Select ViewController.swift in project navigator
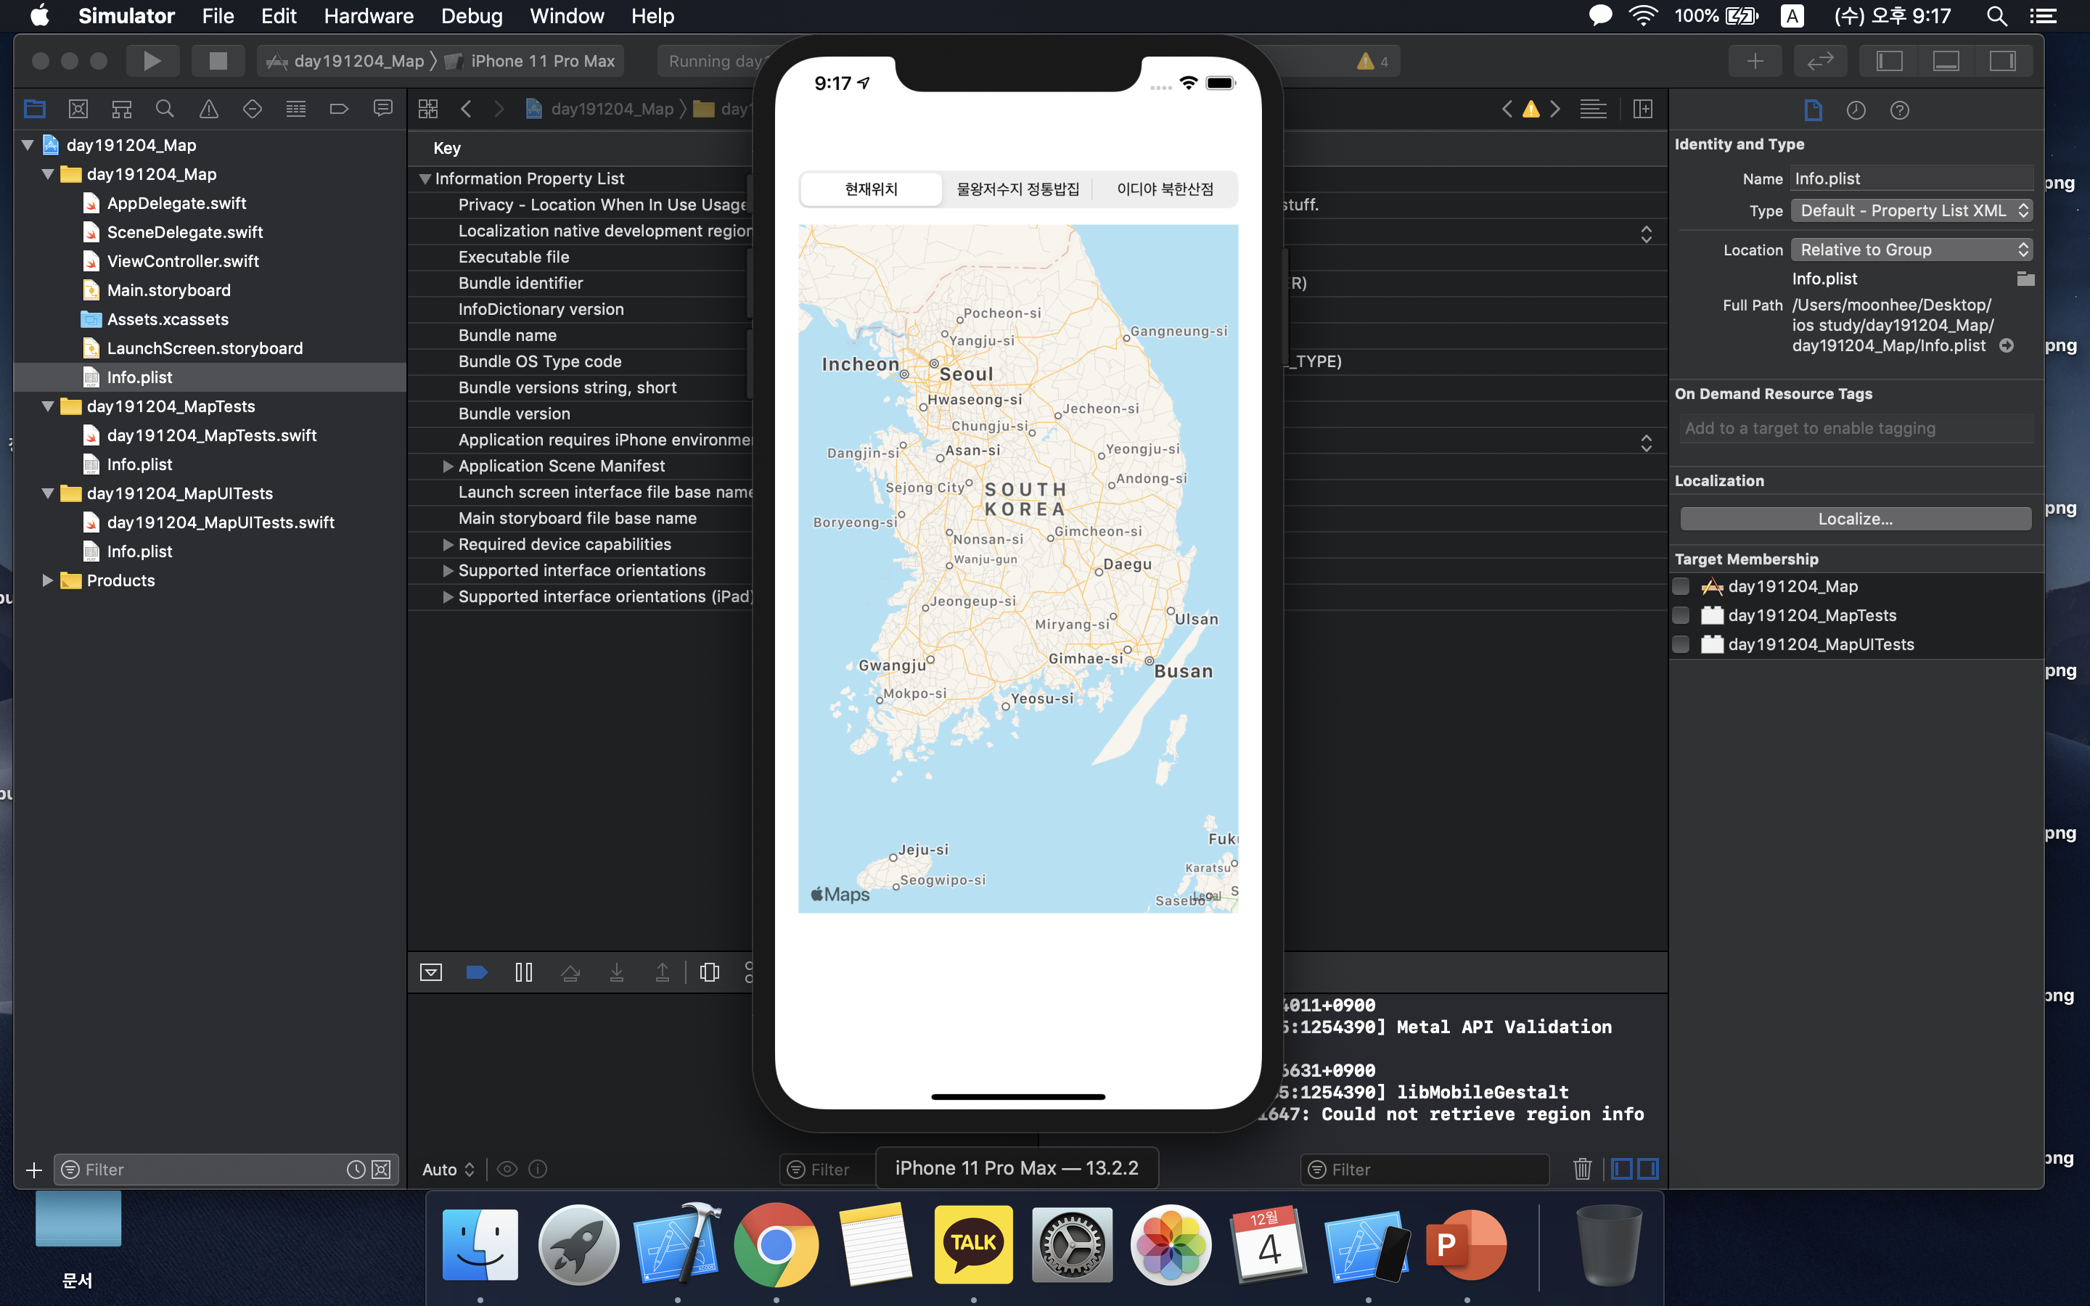Screen dimensions: 2090x1306 [182, 261]
